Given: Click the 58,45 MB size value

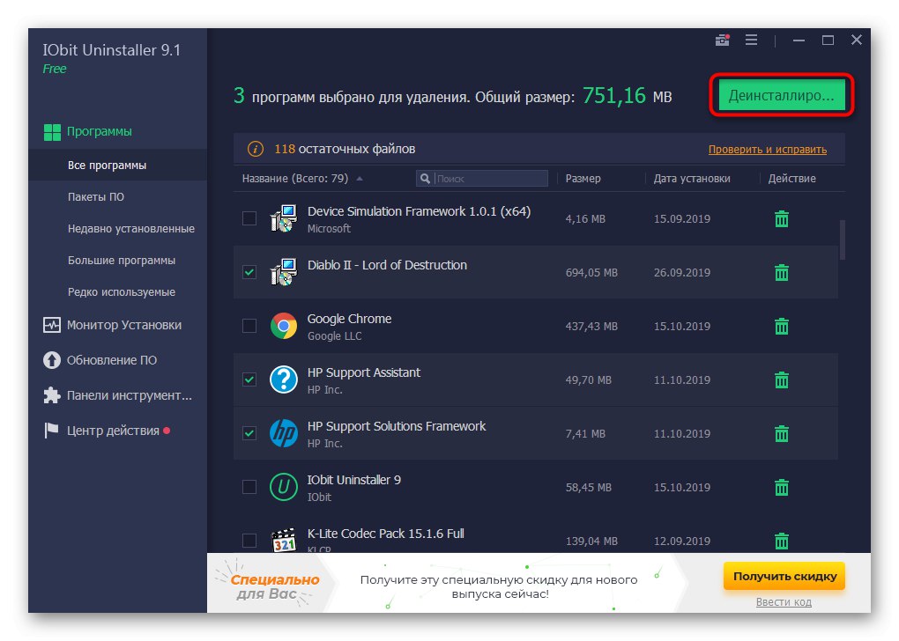Looking at the screenshot, I should click(x=588, y=488).
